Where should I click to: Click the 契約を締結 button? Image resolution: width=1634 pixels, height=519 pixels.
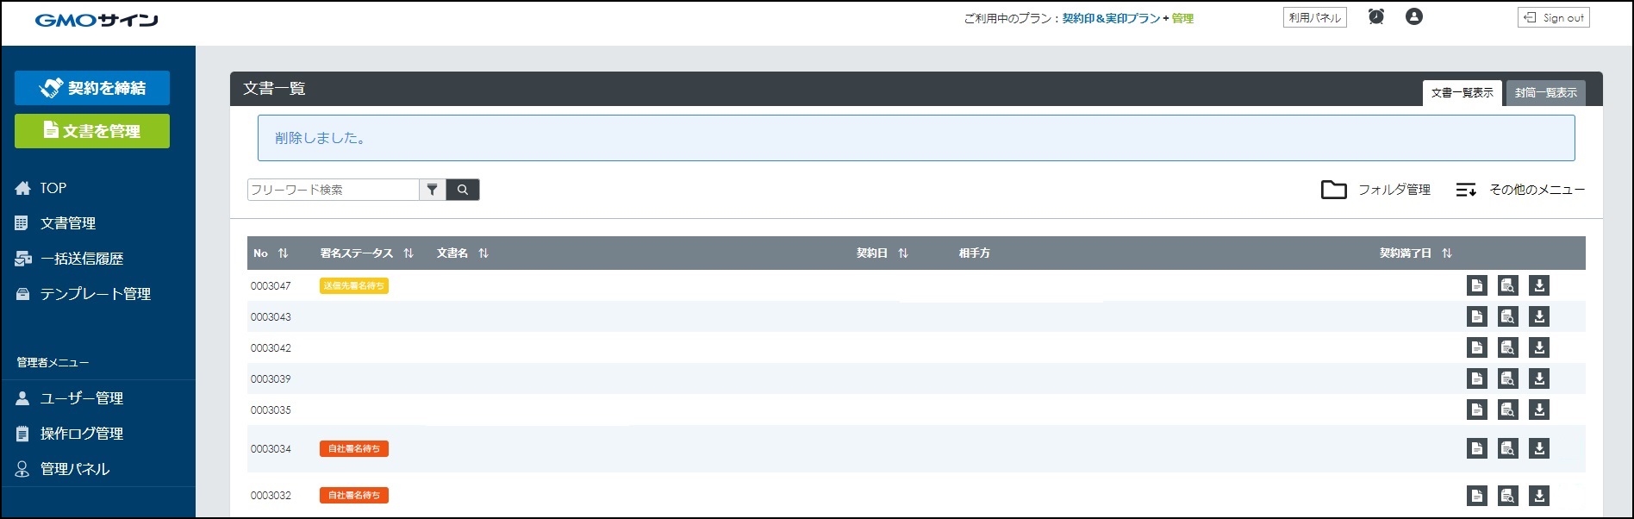[x=92, y=88]
